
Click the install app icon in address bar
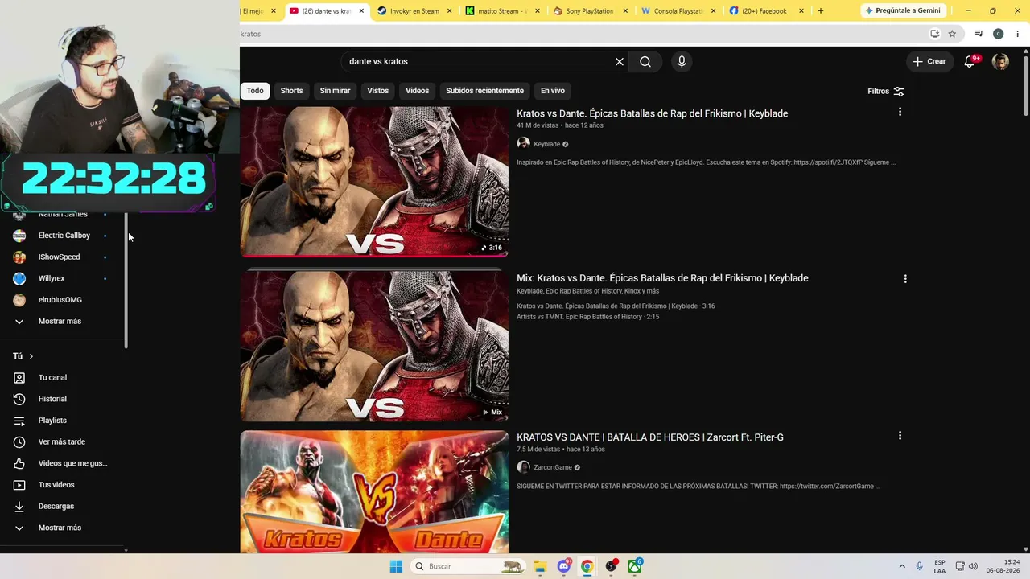click(934, 34)
